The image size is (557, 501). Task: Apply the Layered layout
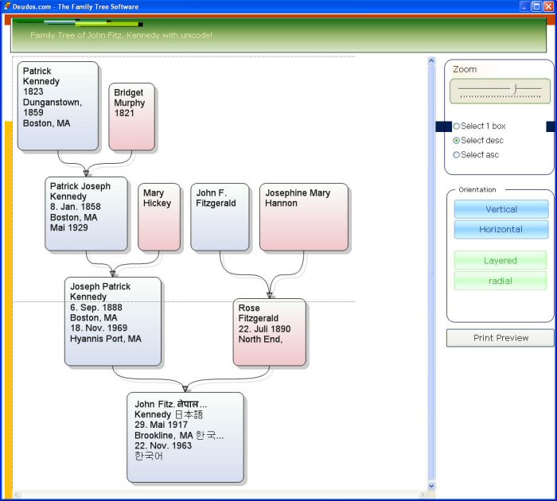[x=500, y=260]
